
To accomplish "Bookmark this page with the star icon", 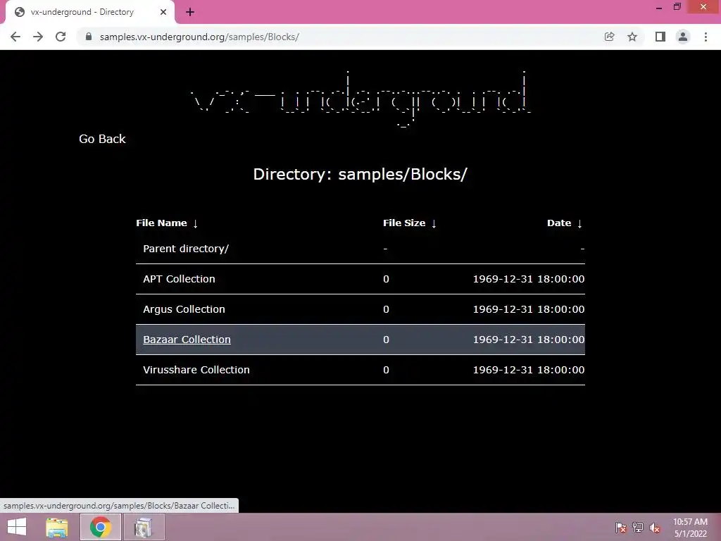I will 632,37.
